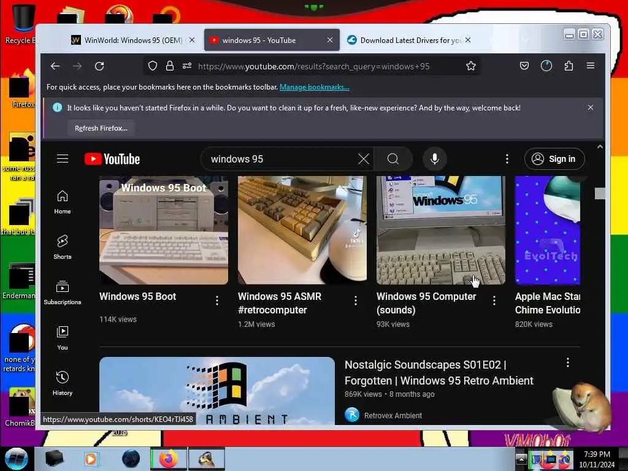Open the media player taskbar icon
The width and height of the screenshot is (628, 471).
pyautogui.click(x=91, y=459)
